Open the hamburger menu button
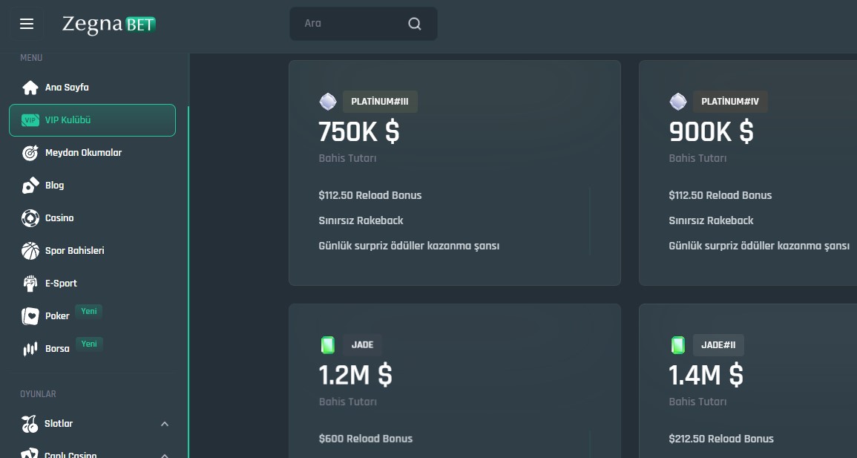The image size is (857, 458). tap(27, 24)
